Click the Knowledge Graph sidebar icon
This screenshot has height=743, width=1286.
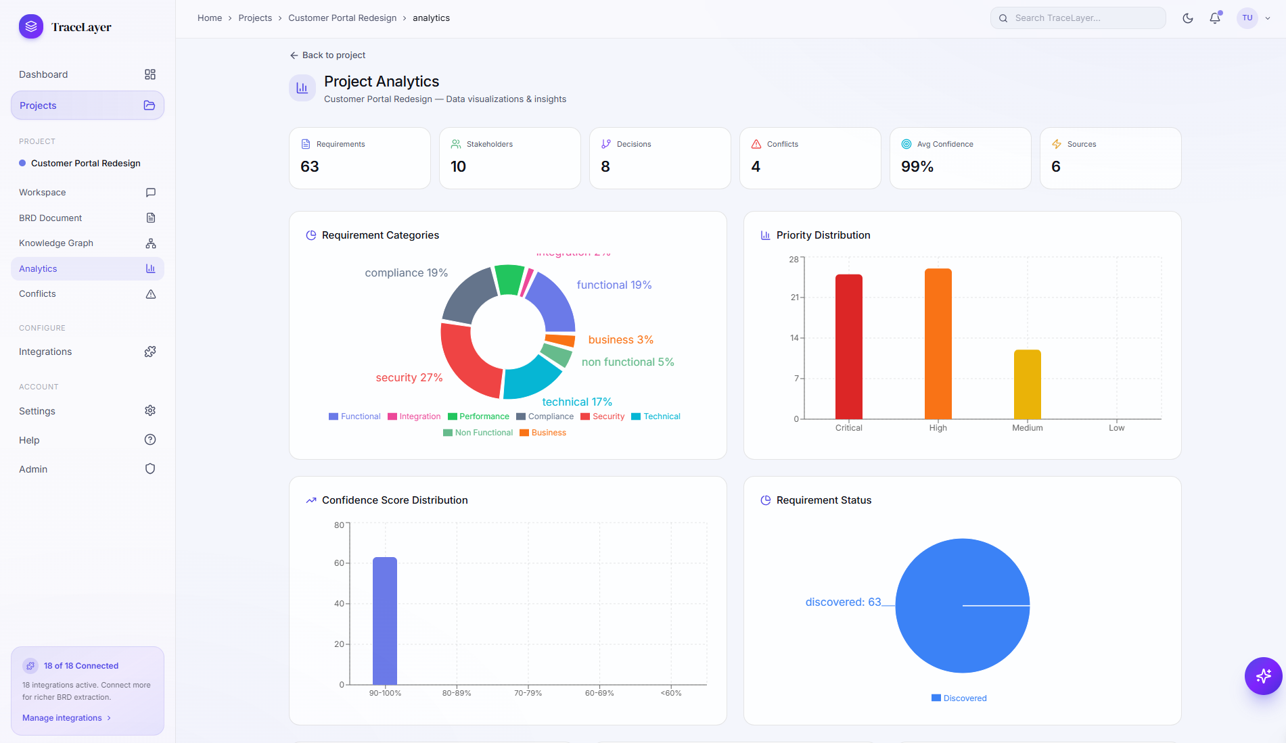[150, 243]
